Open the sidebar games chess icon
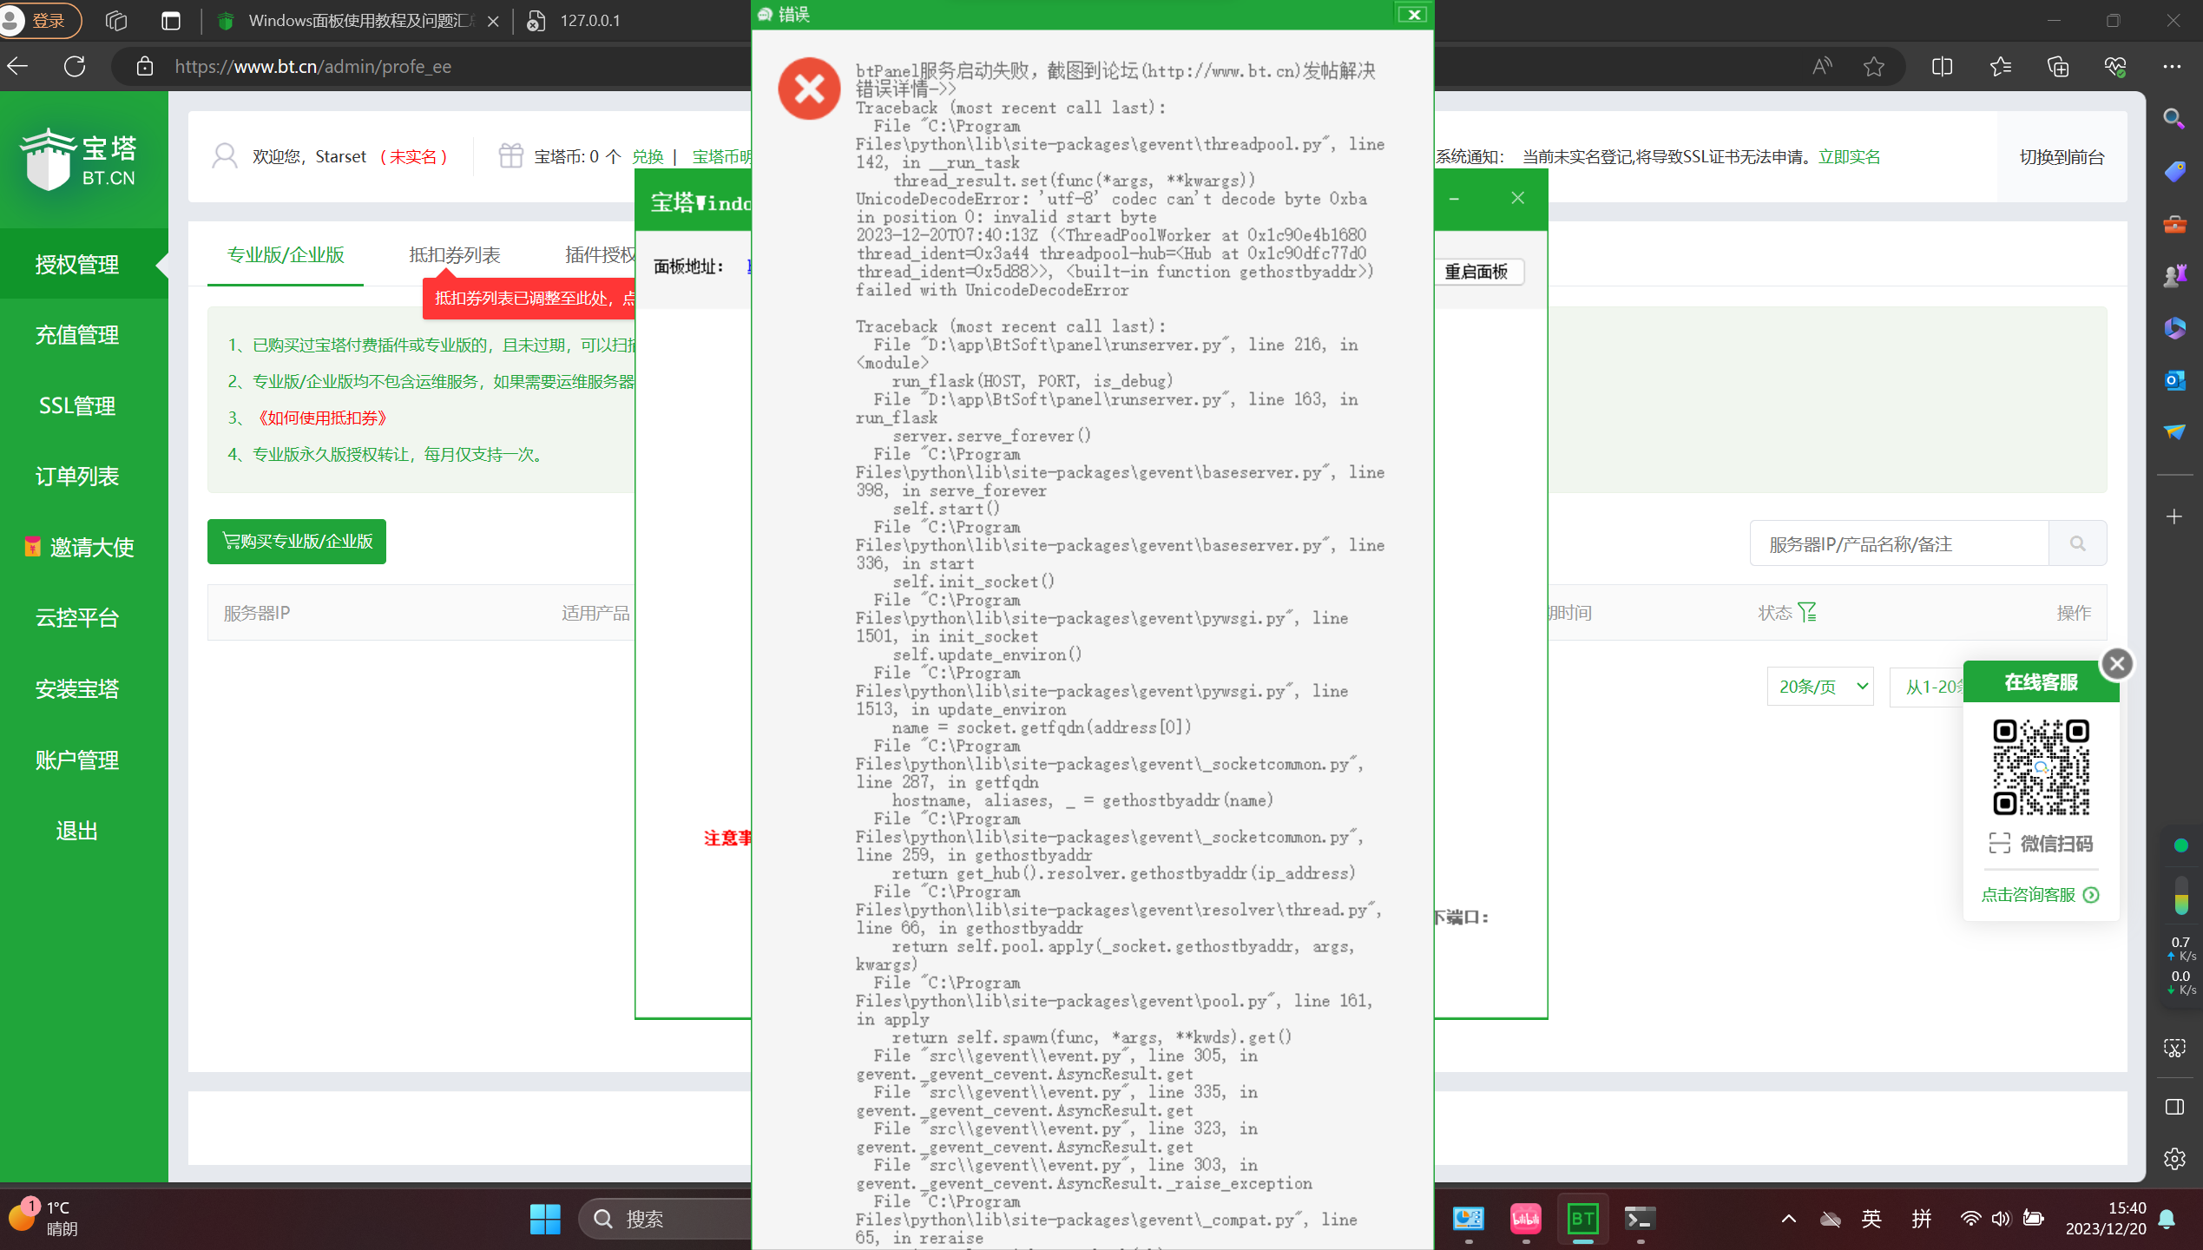2203x1250 pixels. [x=2174, y=276]
